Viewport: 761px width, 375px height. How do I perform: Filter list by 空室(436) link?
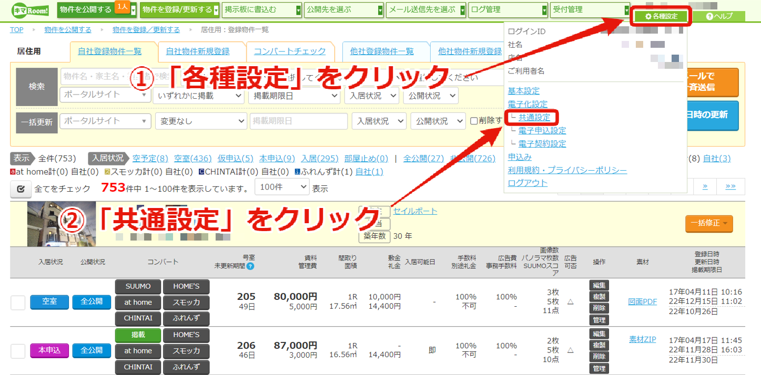point(192,158)
